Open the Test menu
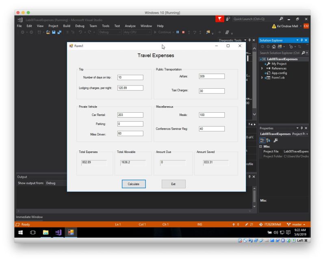 (x=117, y=26)
